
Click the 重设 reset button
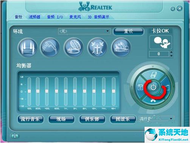[x=128, y=31]
